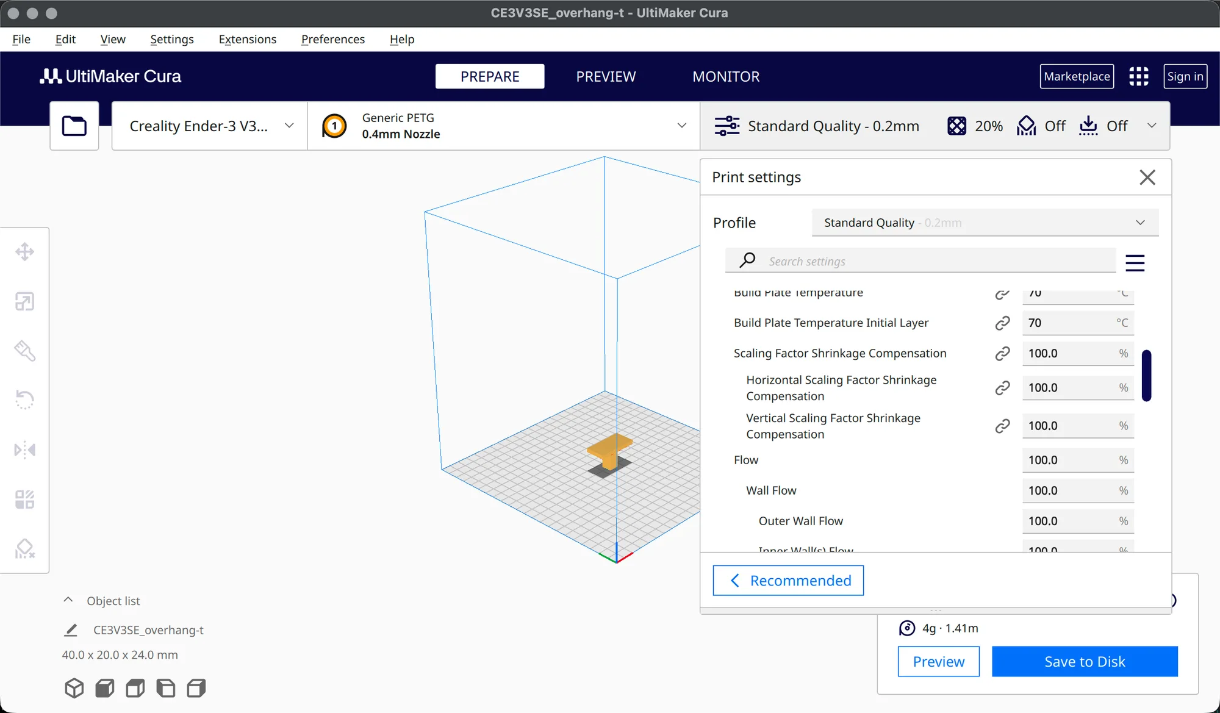Select the Mirror tool in left toolbar
Screen dimensions: 1220x713
click(x=24, y=450)
